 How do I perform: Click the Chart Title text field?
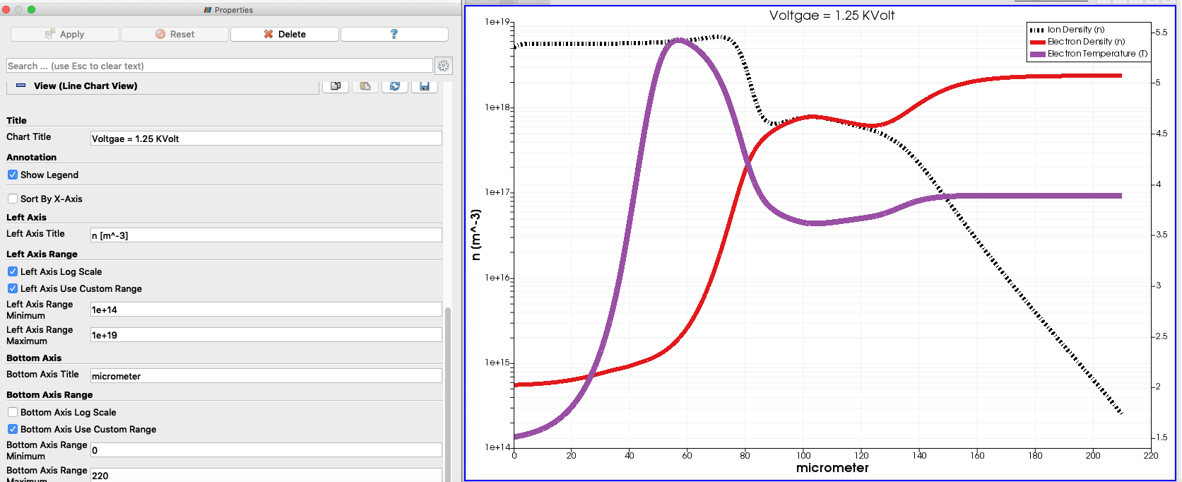coord(266,139)
